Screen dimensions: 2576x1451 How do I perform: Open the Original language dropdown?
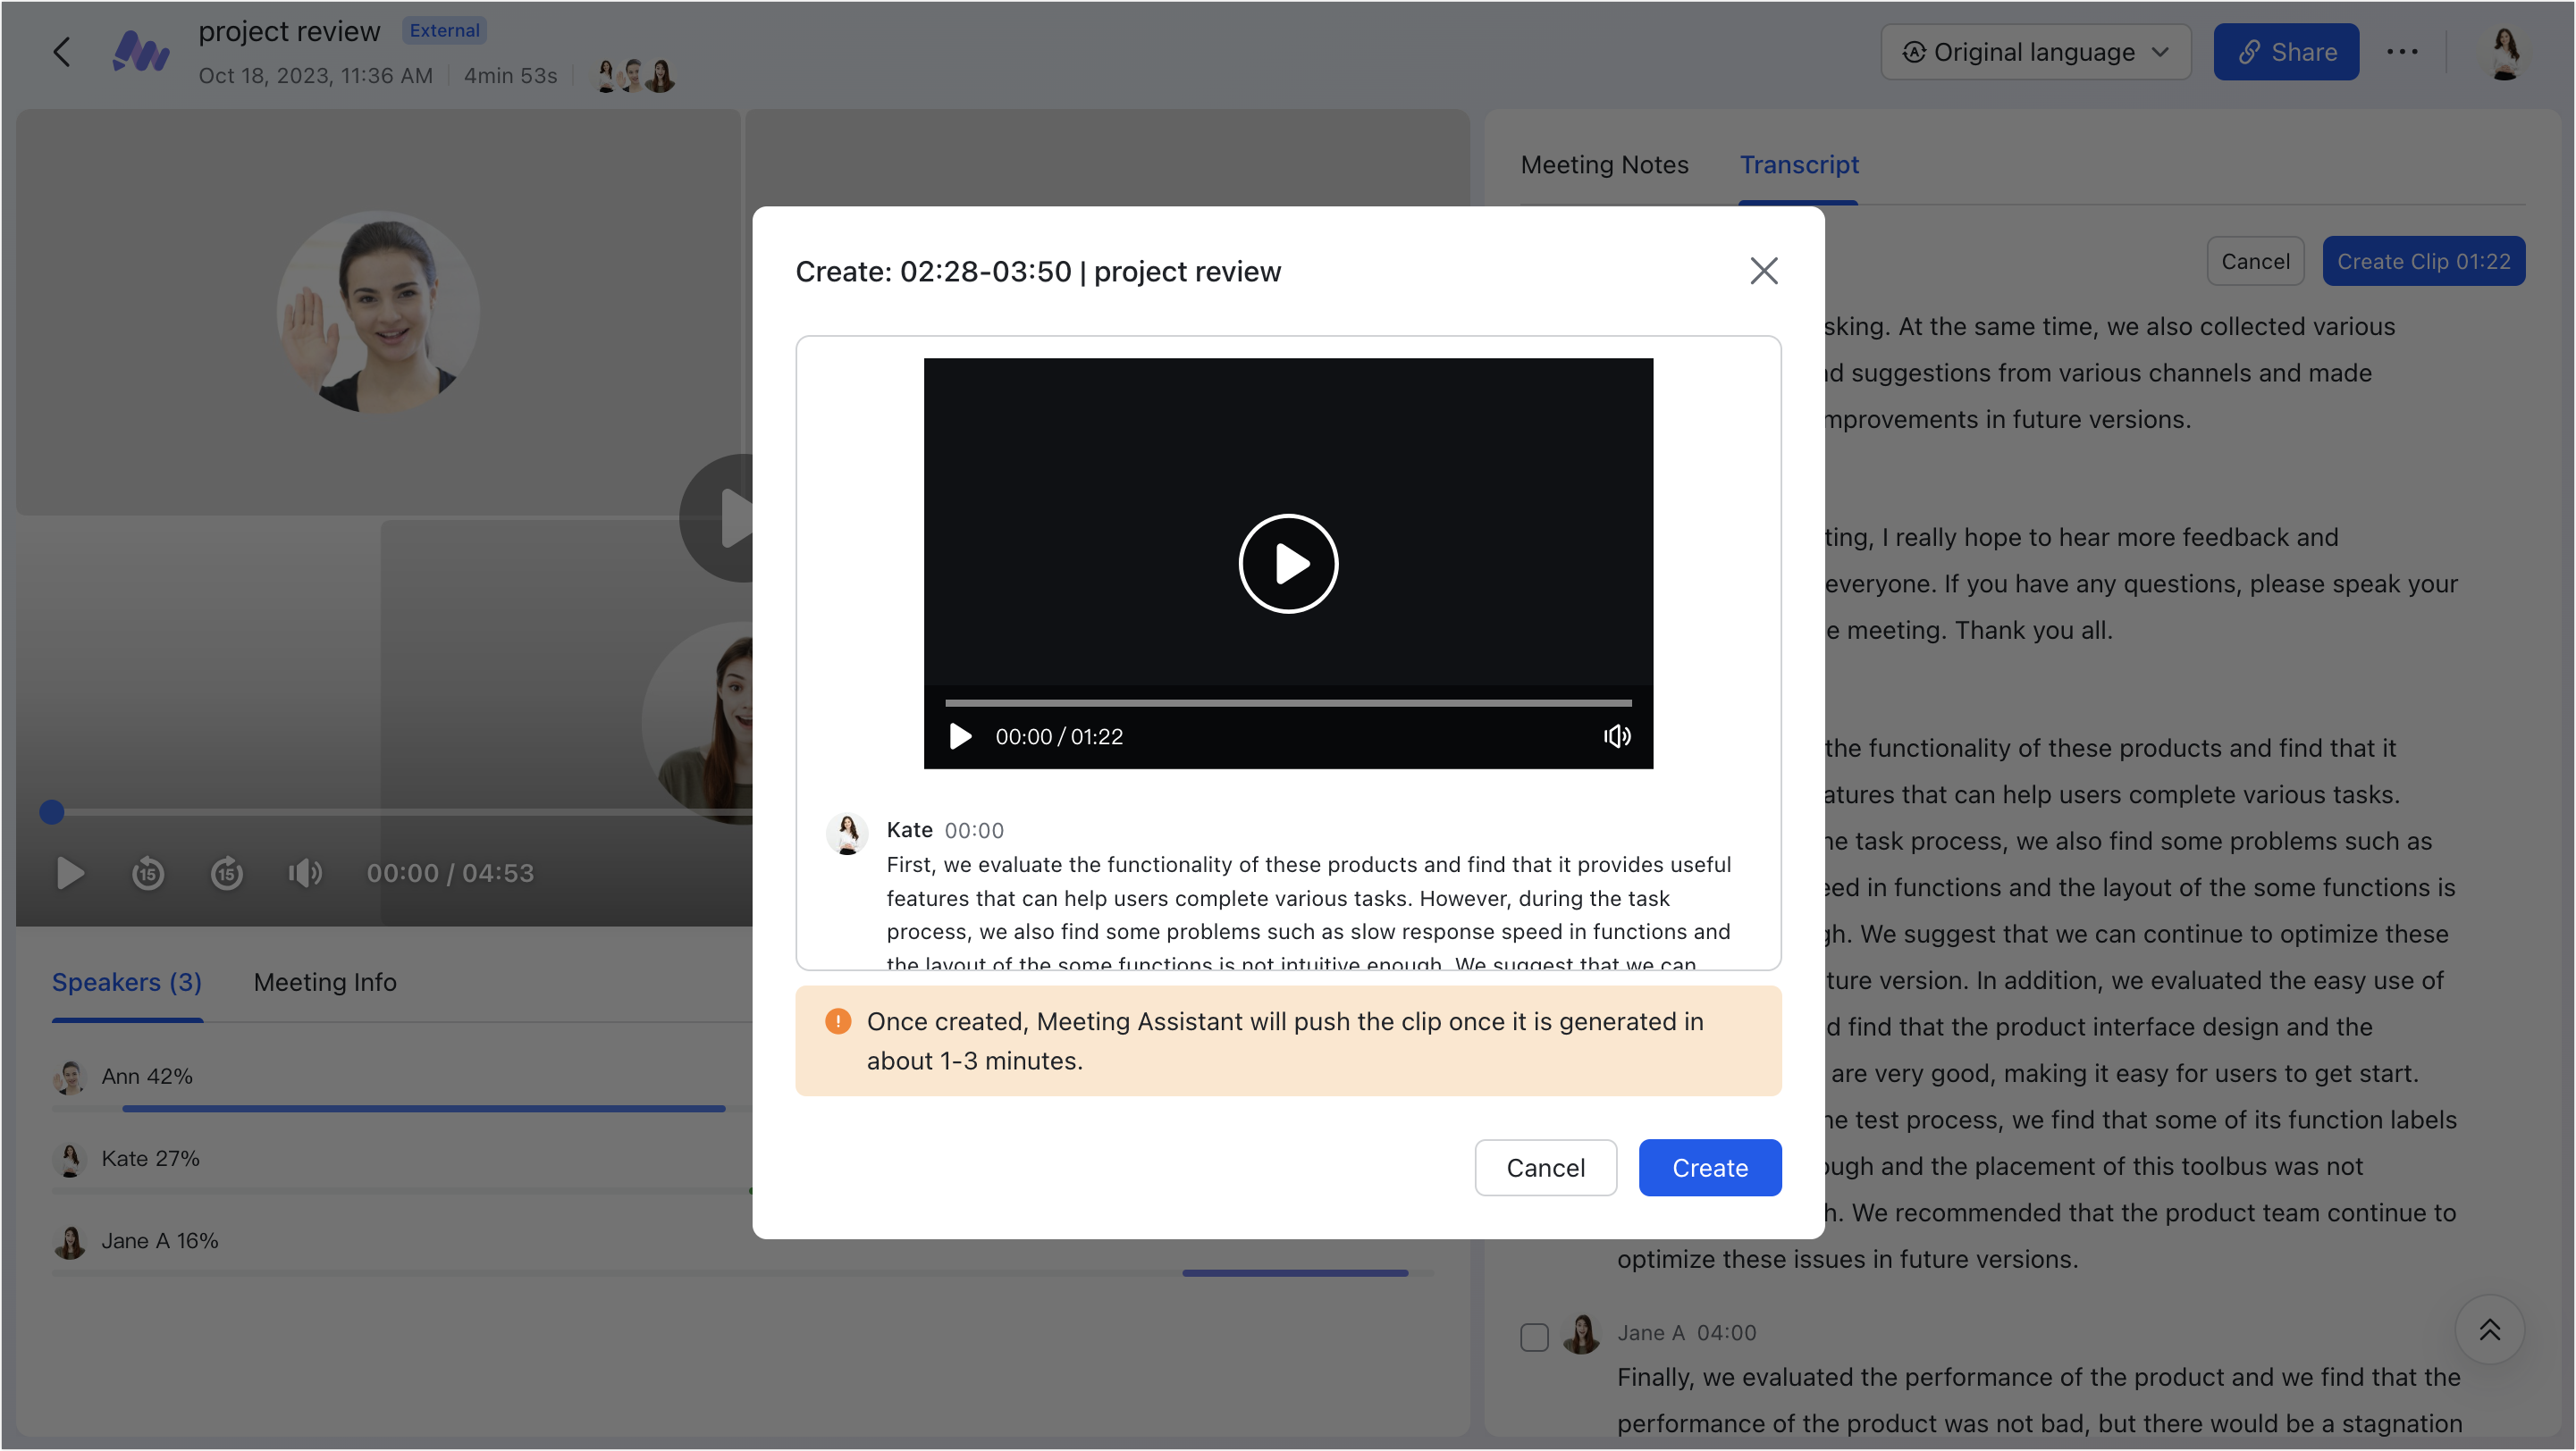pos(2036,52)
